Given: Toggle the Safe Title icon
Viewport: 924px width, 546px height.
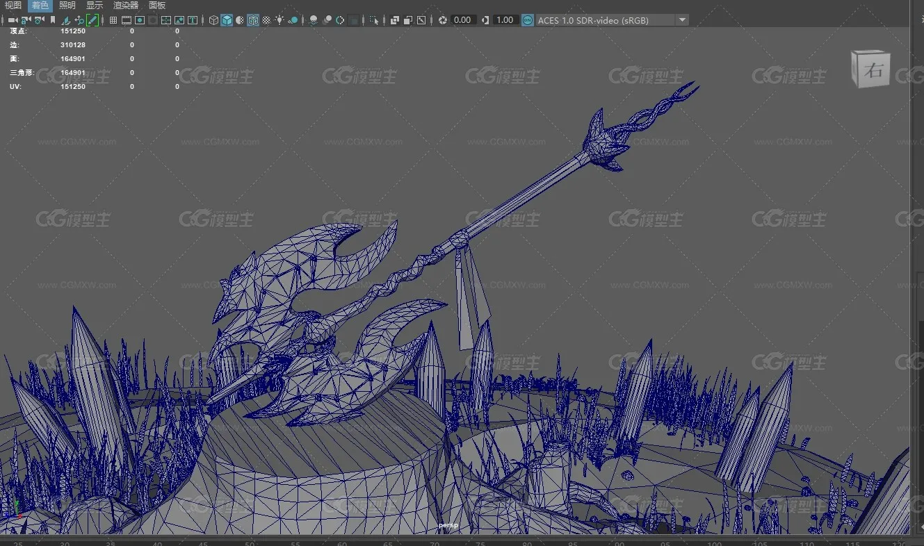Looking at the screenshot, I should click(x=193, y=20).
